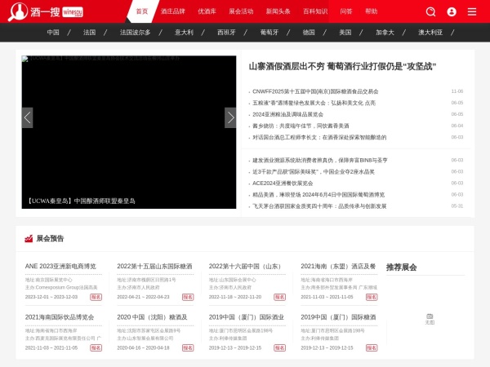This screenshot has height=367, width=490.
Task: Open the 山寨酒假酒层出不穷 headline article
Action: coord(342,67)
